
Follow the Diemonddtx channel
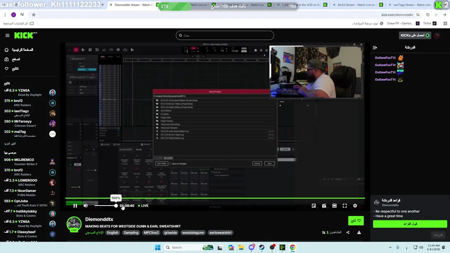[356, 221]
